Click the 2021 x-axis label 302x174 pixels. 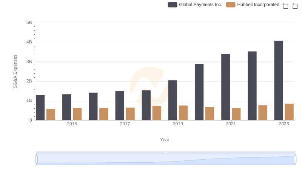(x=231, y=124)
